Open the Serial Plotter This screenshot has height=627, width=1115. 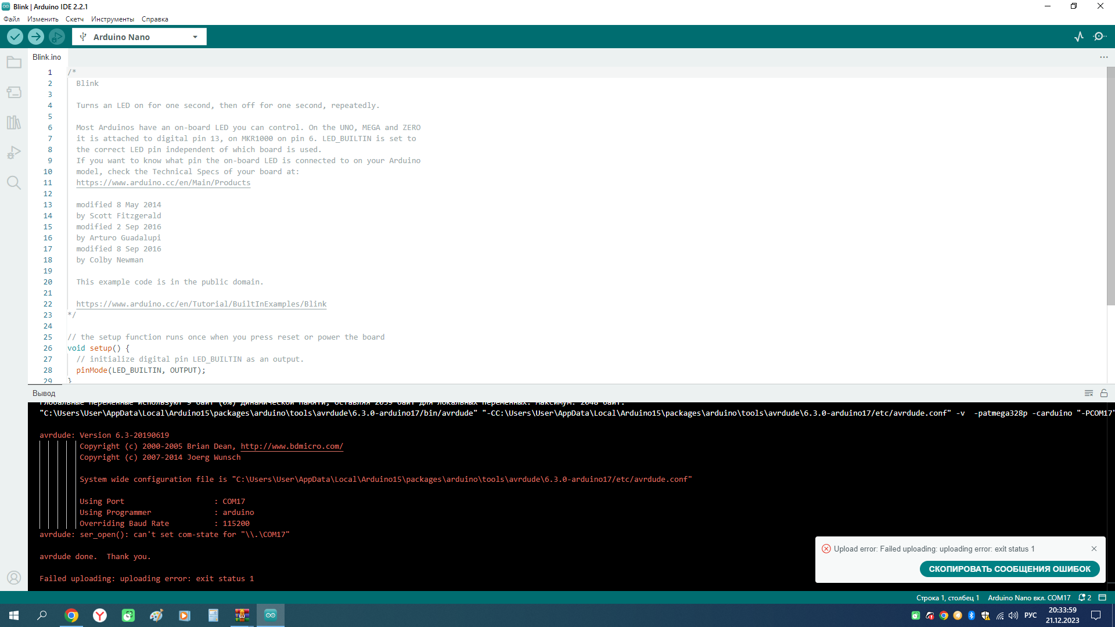tap(1079, 37)
